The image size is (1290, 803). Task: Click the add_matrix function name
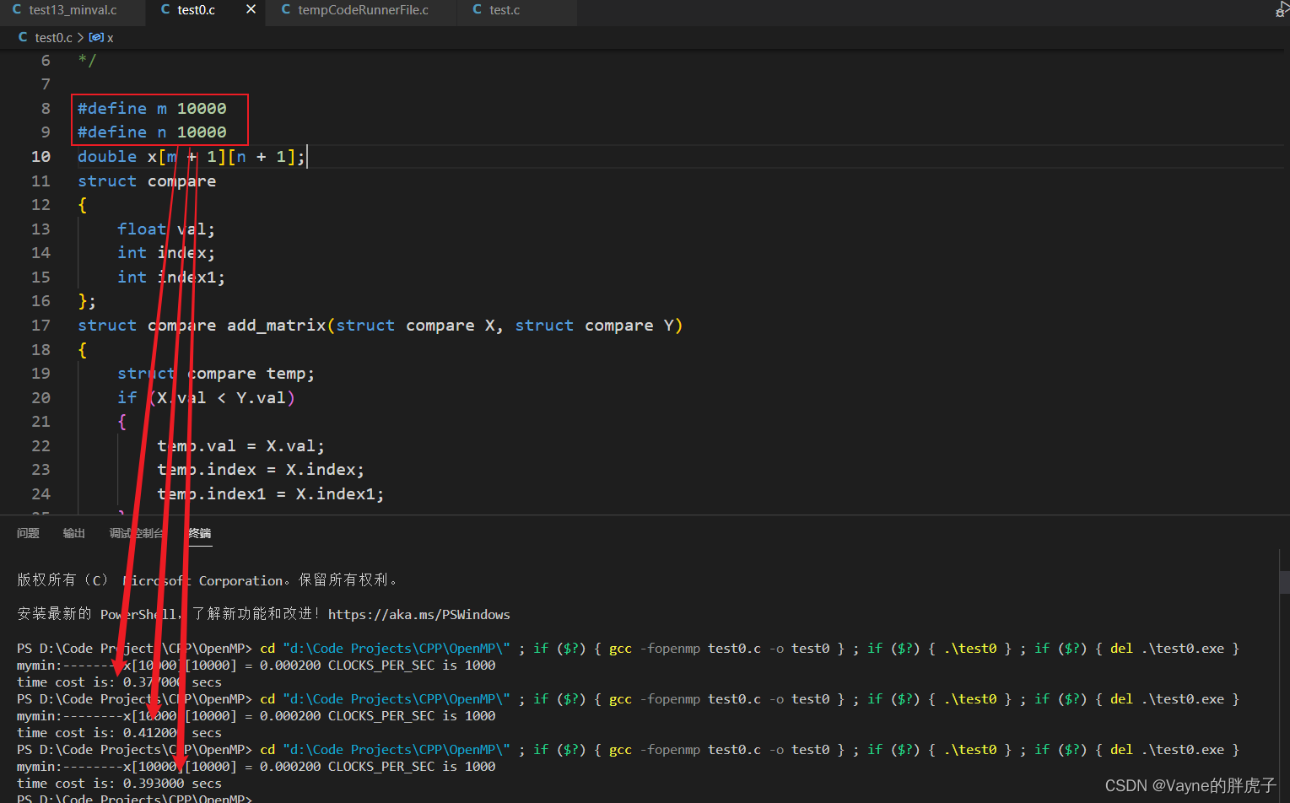pos(276,325)
